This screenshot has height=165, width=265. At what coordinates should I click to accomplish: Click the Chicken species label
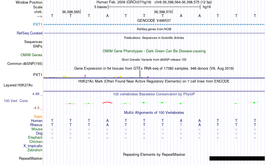tap(36, 142)
